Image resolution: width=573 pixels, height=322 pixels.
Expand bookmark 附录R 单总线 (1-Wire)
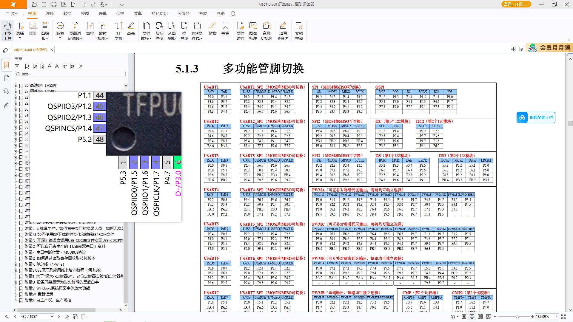pos(15,265)
